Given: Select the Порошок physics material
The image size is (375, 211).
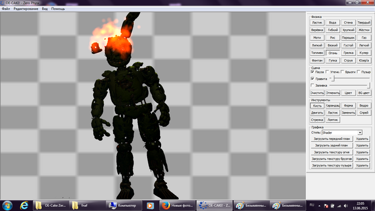Looking at the screenshot, I should (x=348, y=38).
